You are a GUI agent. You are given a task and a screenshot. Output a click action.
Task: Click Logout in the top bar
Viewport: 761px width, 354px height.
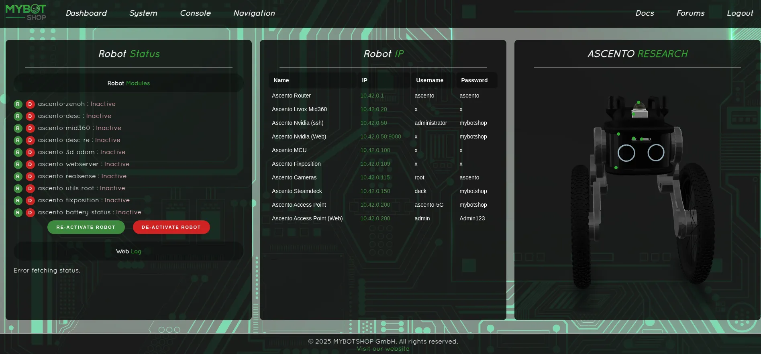point(740,13)
